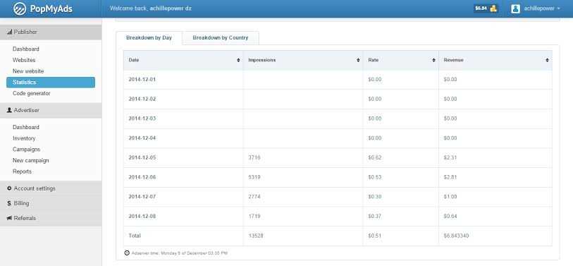Click impressions value 1719

coord(254,217)
